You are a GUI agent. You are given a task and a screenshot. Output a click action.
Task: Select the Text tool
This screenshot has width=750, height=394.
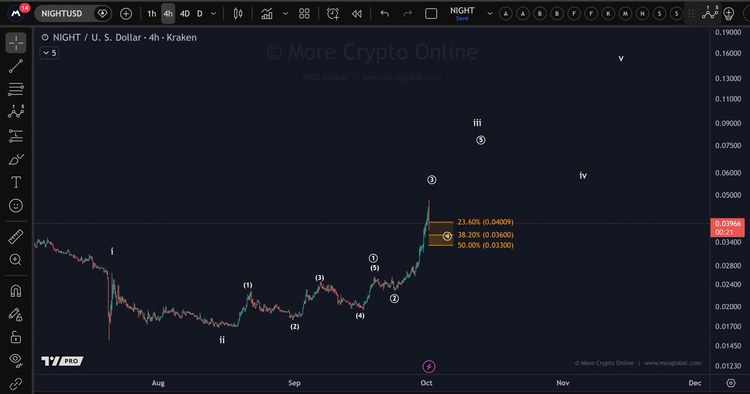tap(16, 182)
